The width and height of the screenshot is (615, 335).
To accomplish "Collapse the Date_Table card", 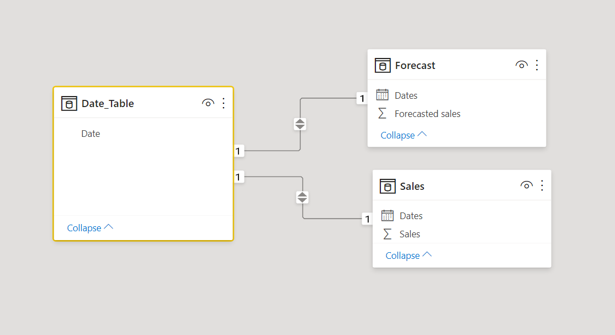I will click(90, 228).
